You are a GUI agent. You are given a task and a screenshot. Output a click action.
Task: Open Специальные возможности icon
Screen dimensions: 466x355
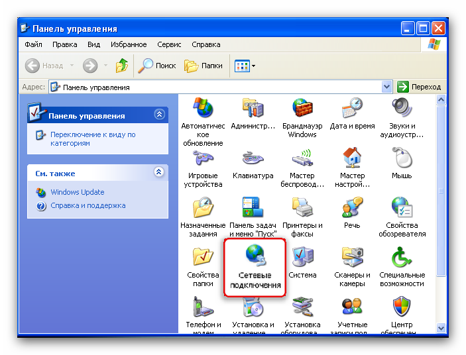402,257
